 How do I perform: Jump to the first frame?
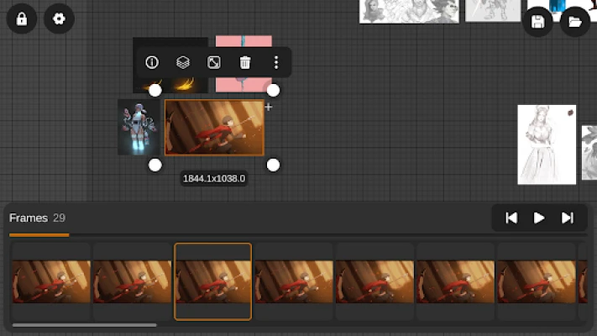click(511, 218)
